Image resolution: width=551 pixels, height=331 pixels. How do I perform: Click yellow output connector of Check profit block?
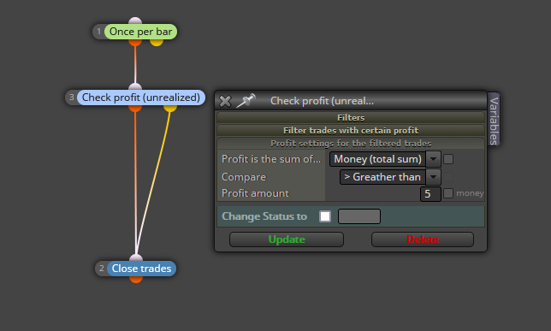(x=170, y=109)
